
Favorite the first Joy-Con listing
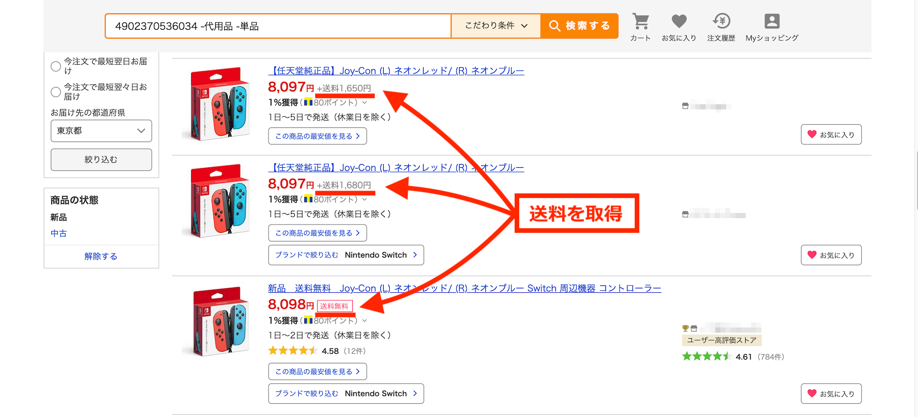[831, 135]
